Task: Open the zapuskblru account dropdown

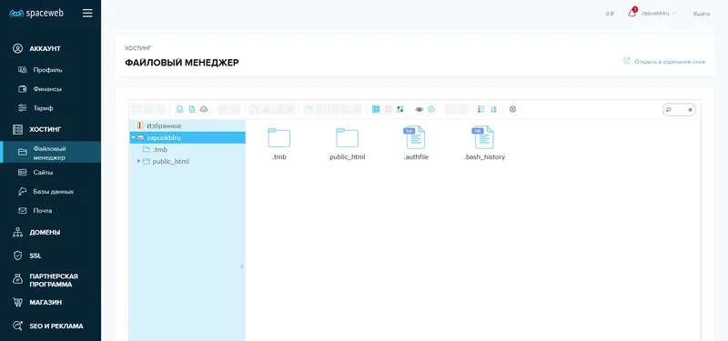Action: pos(658,14)
